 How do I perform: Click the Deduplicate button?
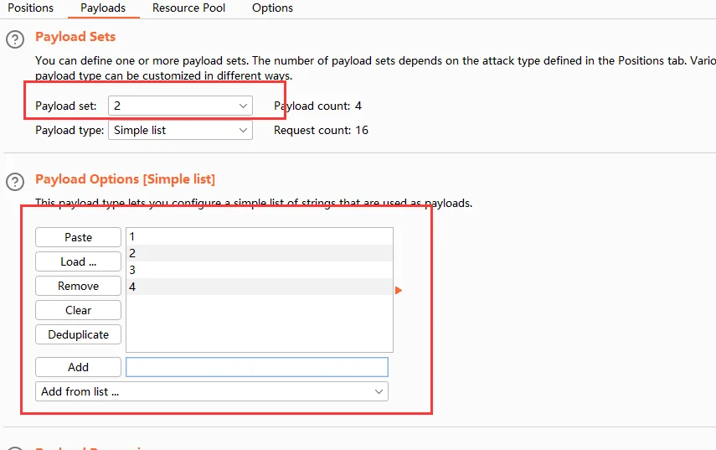coord(78,334)
